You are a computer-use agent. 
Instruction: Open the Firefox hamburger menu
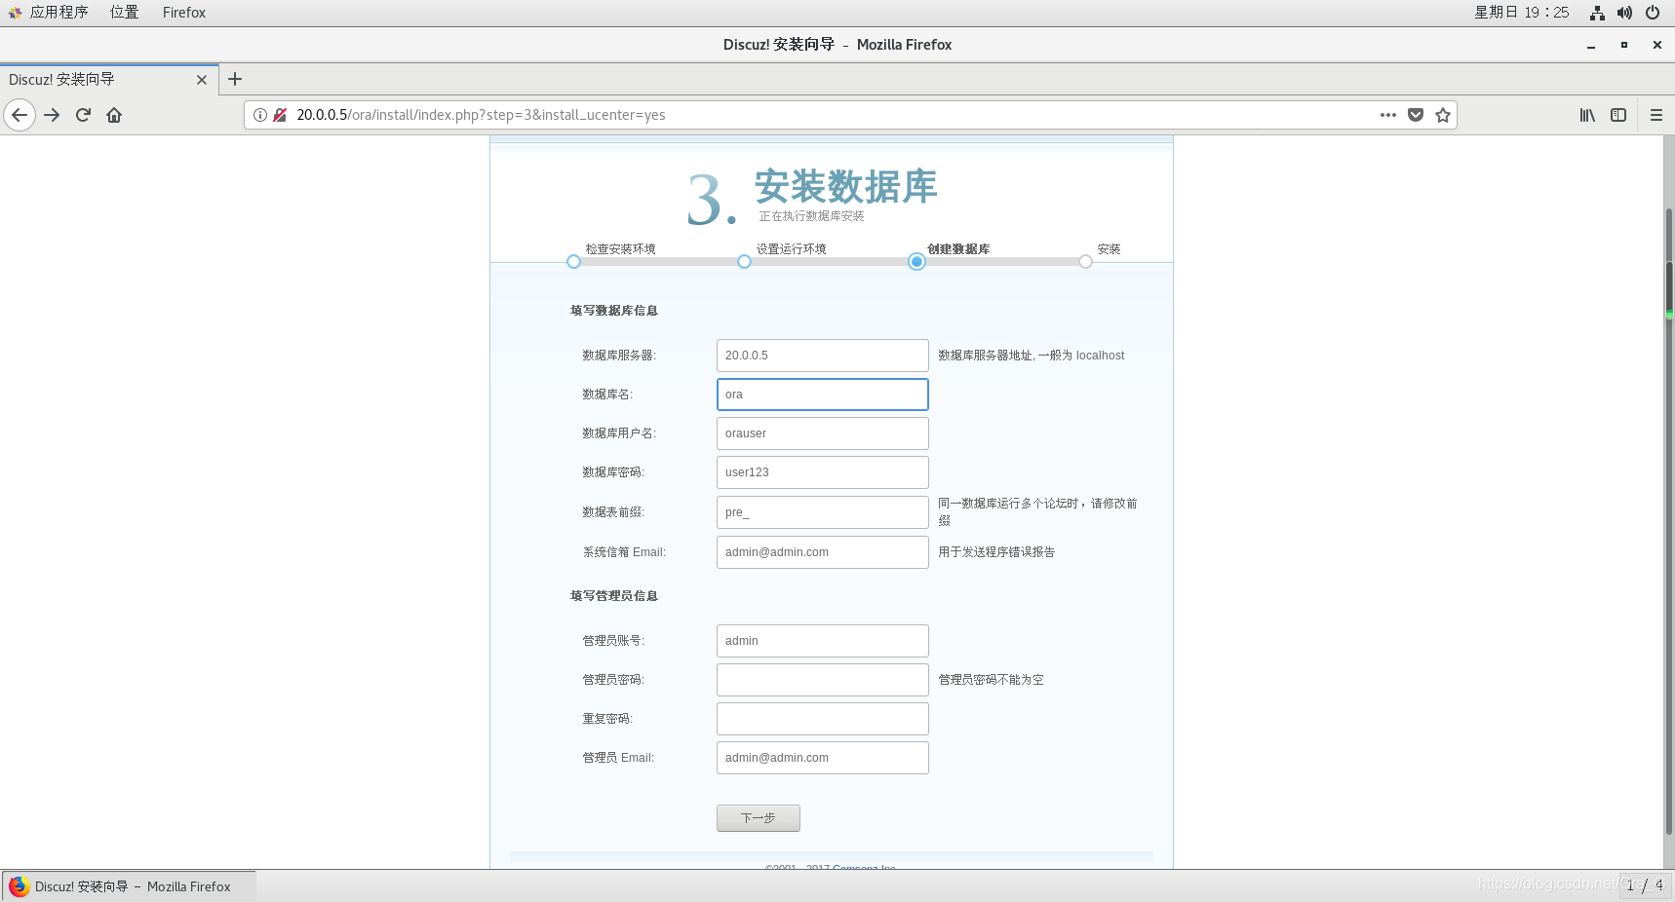pos(1656,115)
